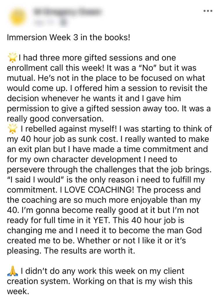Click the final word "week." of the post
Image resolution: width=220 pixels, height=300 pixels.
click(x=18, y=291)
